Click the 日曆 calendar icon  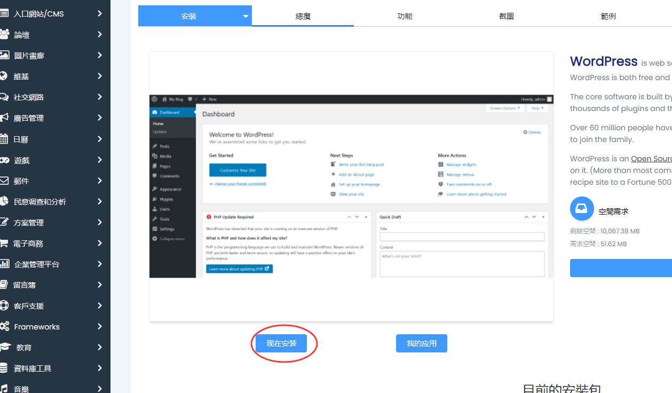click(4, 138)
